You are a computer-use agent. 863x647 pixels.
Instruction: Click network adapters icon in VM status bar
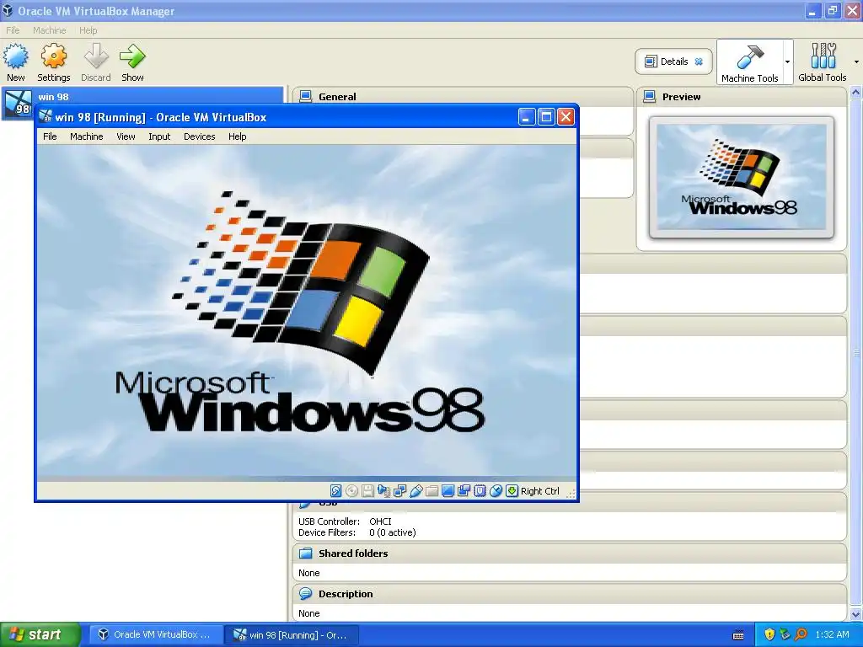pyautogui.click(x=399, y=491)
